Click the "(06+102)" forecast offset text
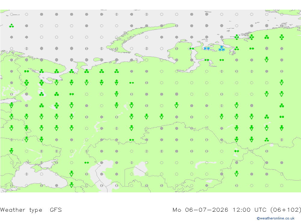 point(286,210)
